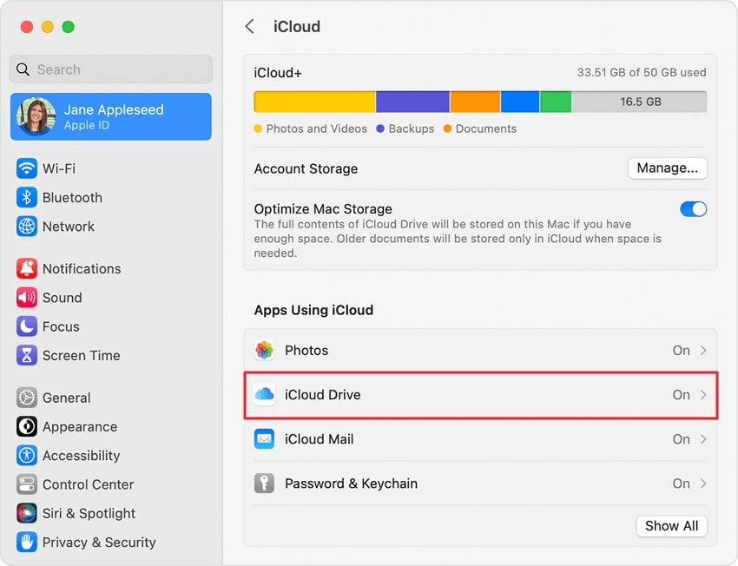Open General settings

click(65, 398)
